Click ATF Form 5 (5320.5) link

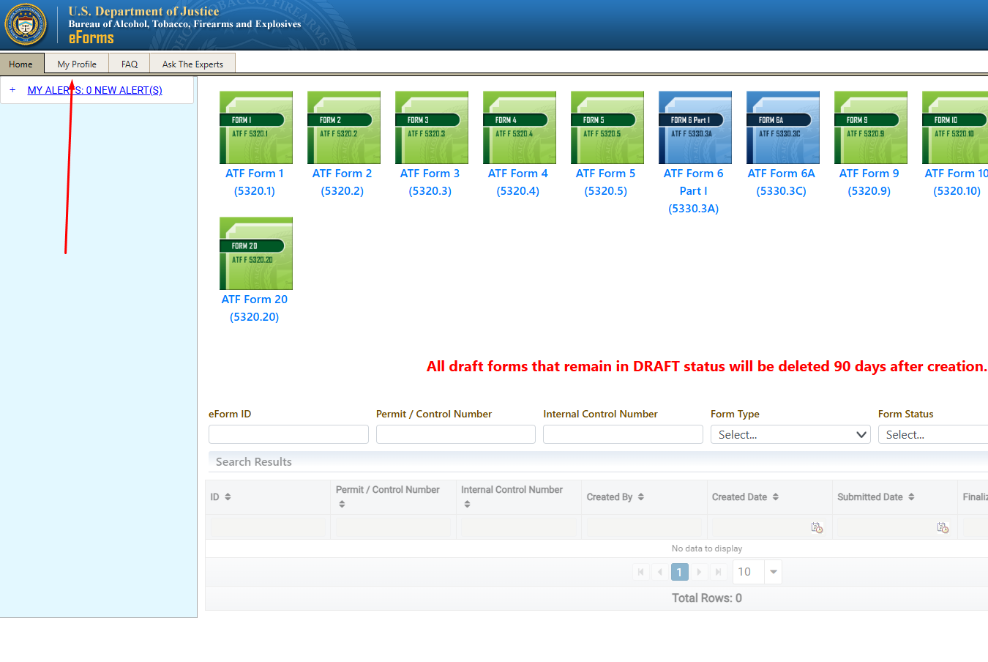pos(605,182)
